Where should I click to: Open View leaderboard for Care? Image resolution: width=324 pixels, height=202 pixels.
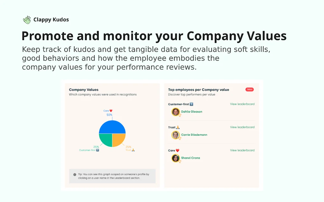pyautogui.click(x=242, y=150)
